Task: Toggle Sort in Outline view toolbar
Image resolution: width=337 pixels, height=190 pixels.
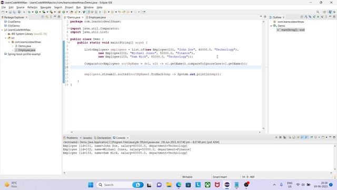Action: (306, 17)
